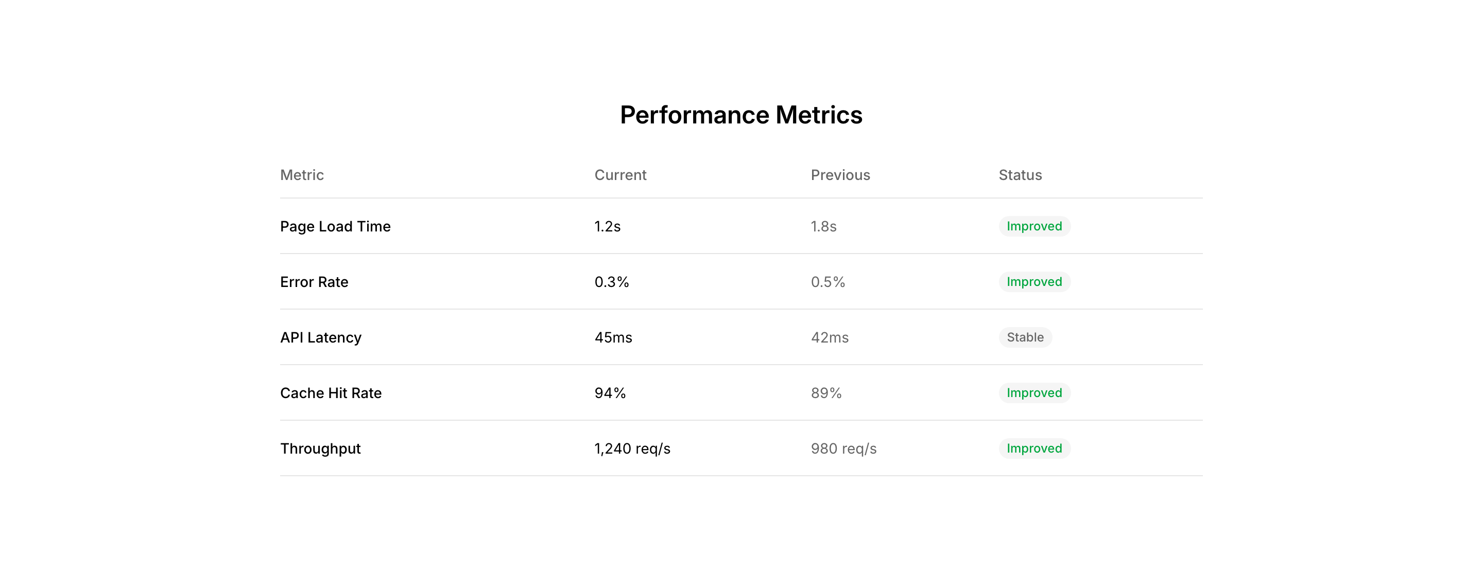Select the API Latency row label
Image resolution: width=1483 pixels, height=575 pixels.
tap(321, 337)
